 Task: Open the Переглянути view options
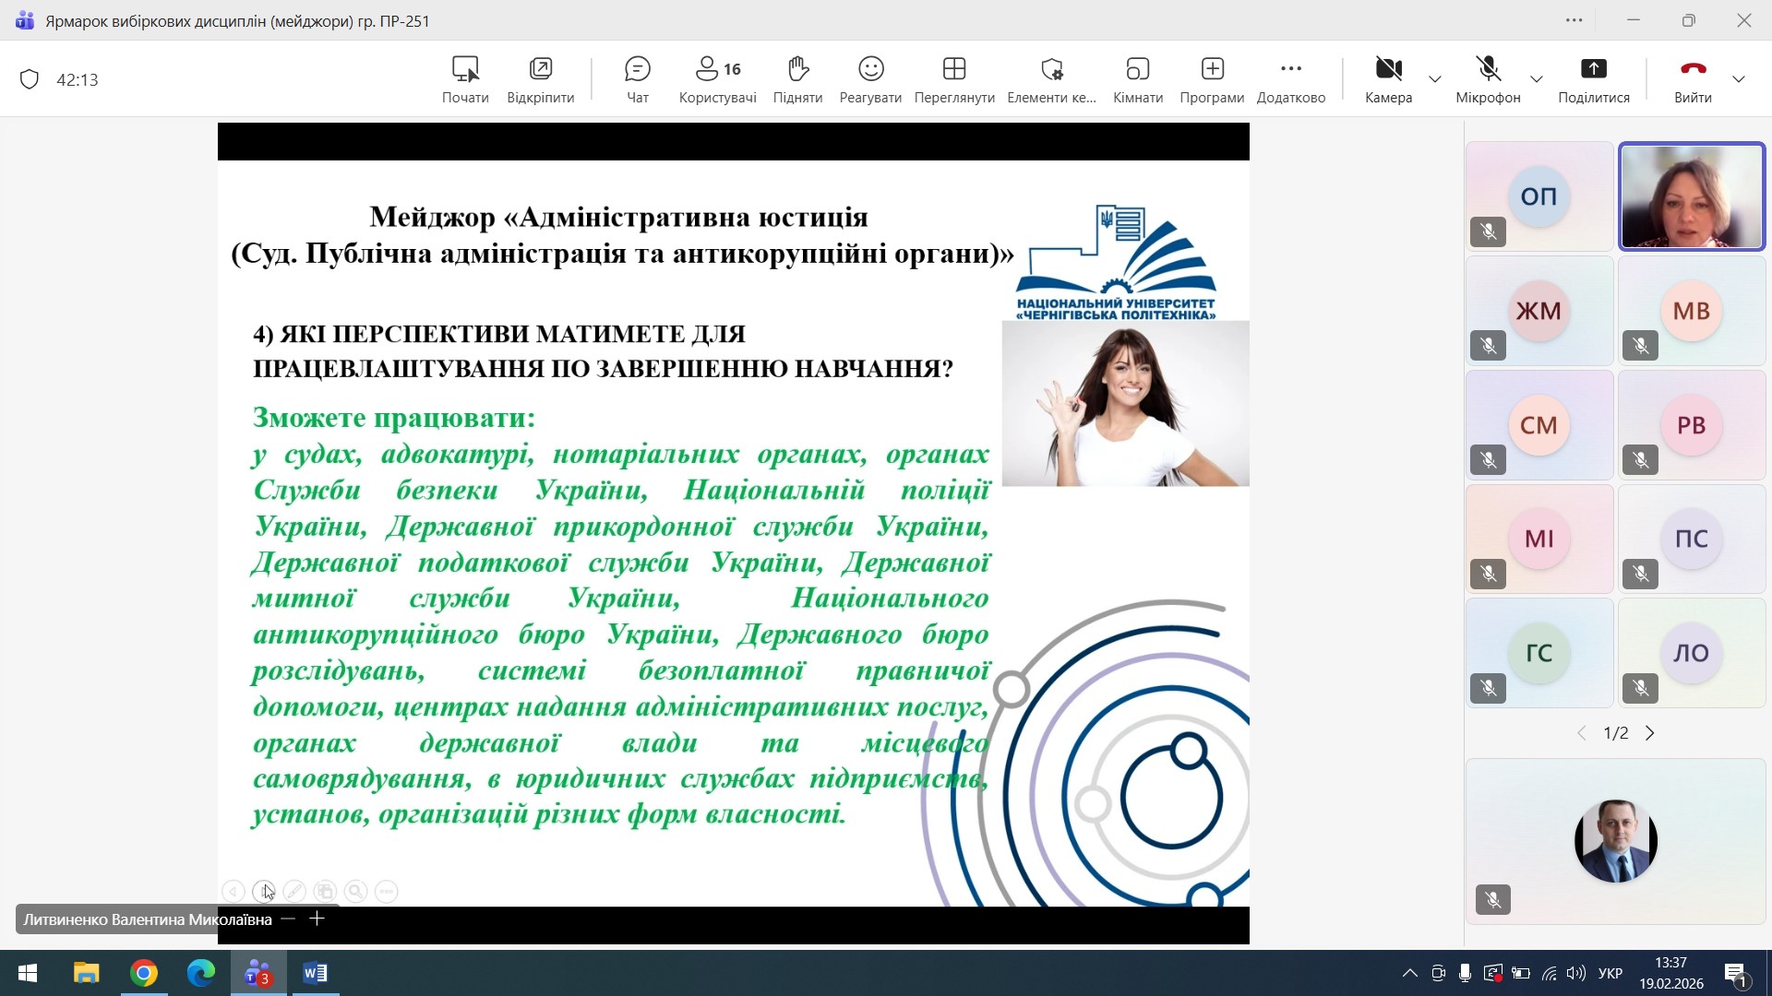[x=953, y=78]
